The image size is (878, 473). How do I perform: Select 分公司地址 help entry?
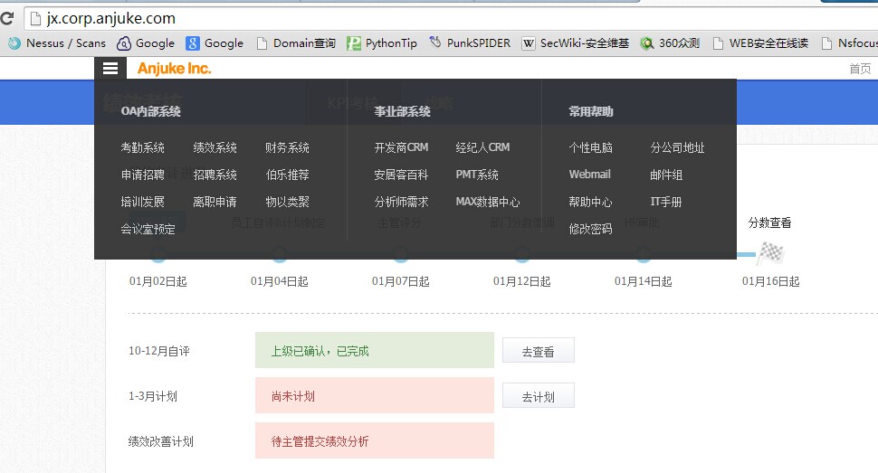point(678,147)
